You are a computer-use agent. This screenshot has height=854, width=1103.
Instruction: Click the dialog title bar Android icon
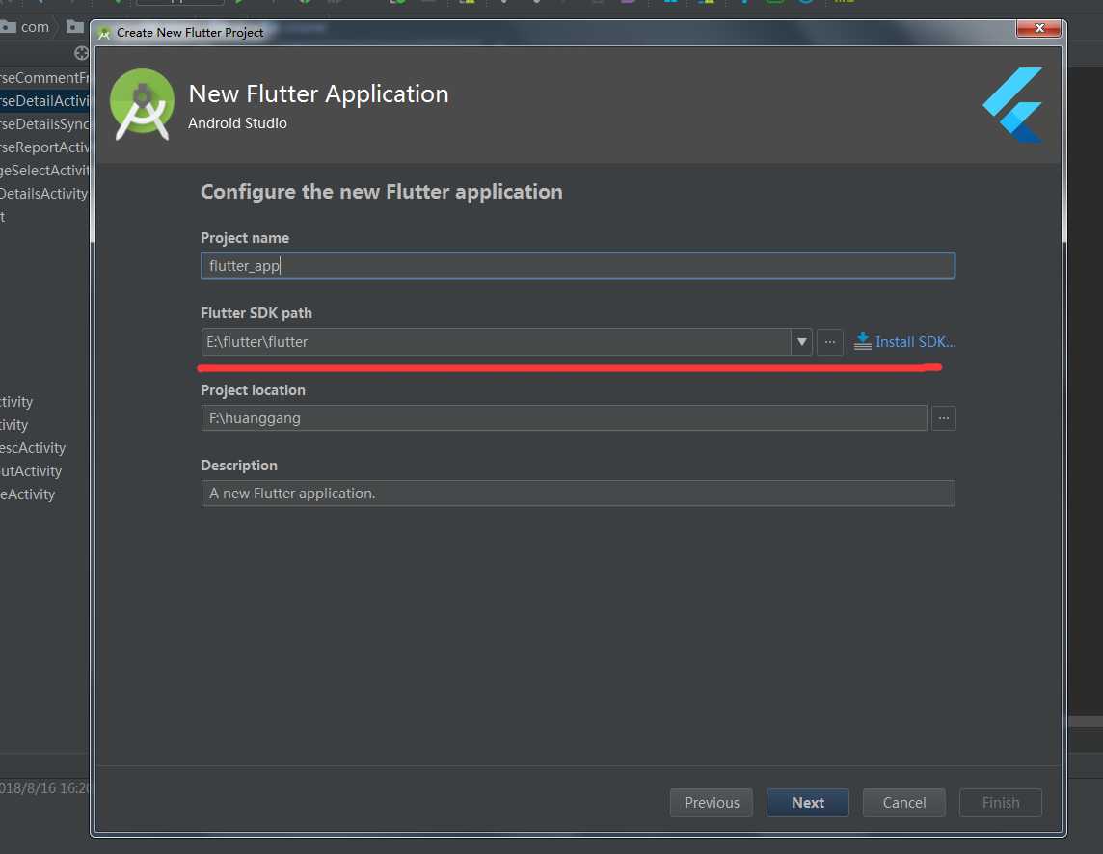tap(104, 33)
